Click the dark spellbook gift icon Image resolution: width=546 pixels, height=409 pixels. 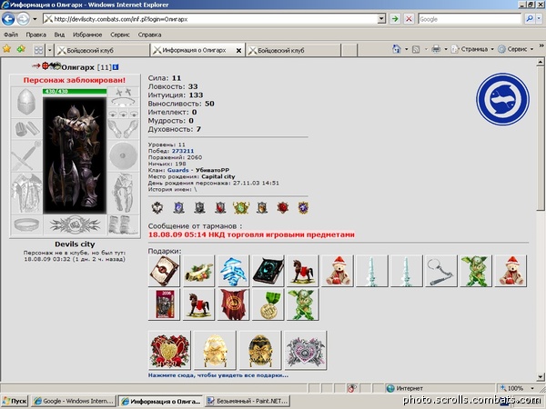pyautogui.click(x=268, y=271)
